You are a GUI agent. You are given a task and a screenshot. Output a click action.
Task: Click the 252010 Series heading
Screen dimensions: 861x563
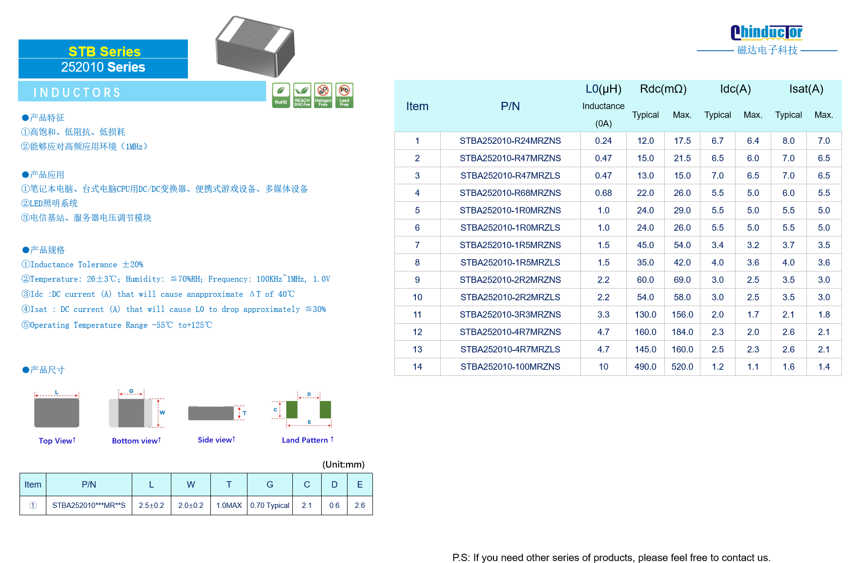pos(103,68)
